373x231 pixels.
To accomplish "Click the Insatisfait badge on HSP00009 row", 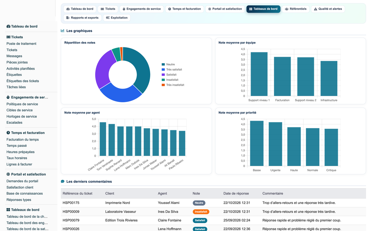I will [x=201, y=212].
